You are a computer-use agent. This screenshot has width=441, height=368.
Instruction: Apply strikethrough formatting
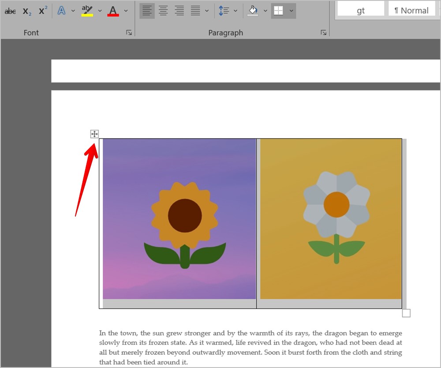pyautogui.click(x=10, y=11)
